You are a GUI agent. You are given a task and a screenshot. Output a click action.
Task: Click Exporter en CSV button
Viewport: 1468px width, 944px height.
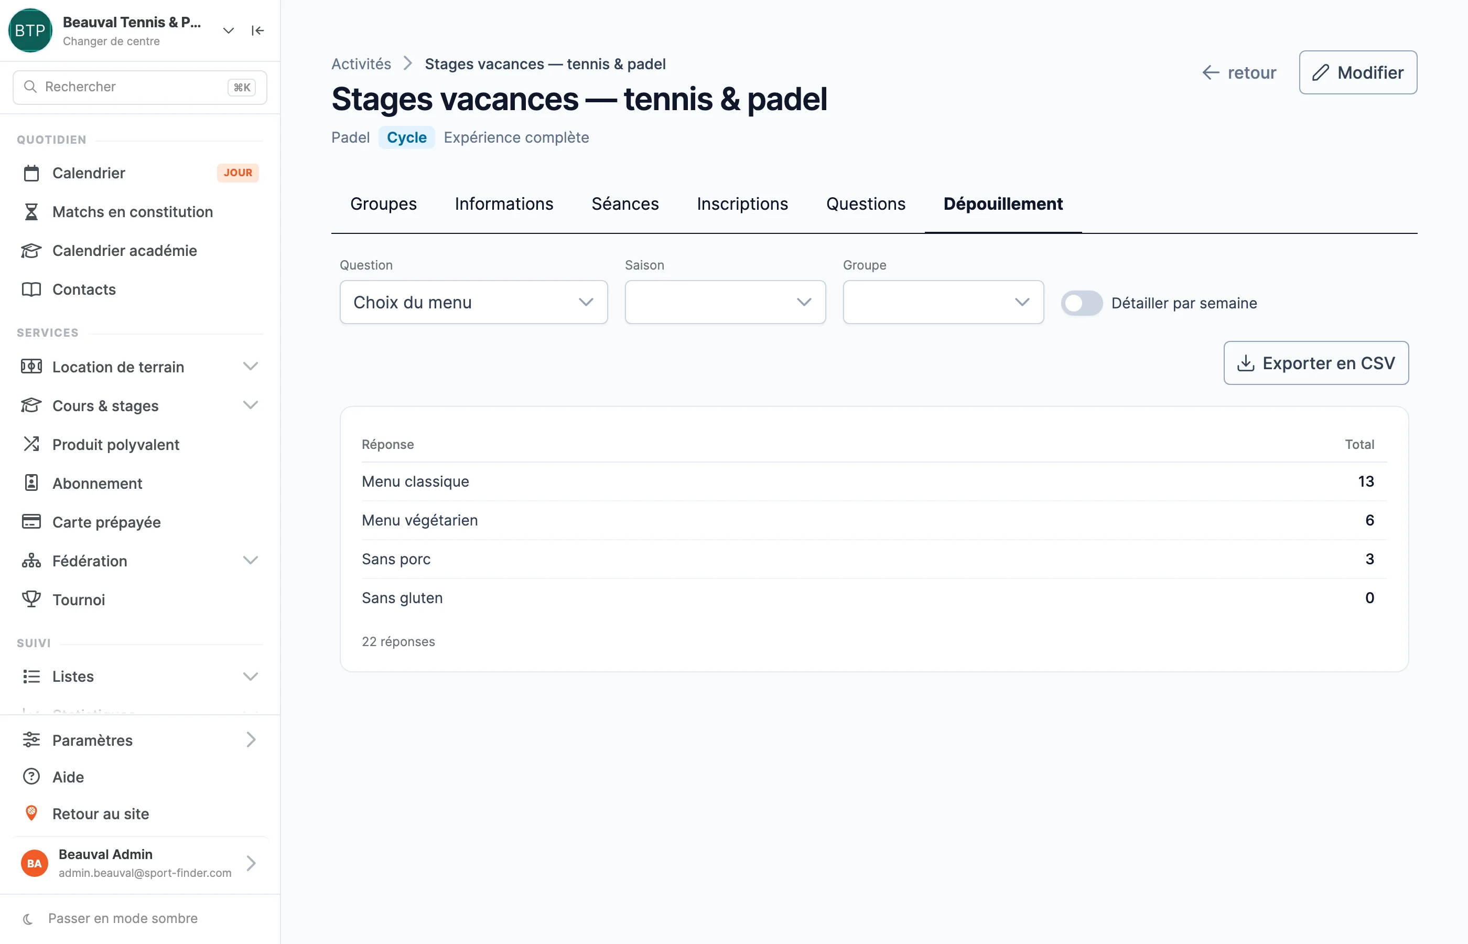coord(1315,363)
